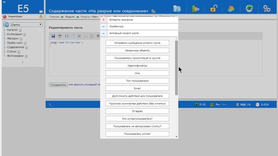The image size is (278, 156).
Task: Open Фотографии in the sidebar tree
Action: click(x=15, y=56)
